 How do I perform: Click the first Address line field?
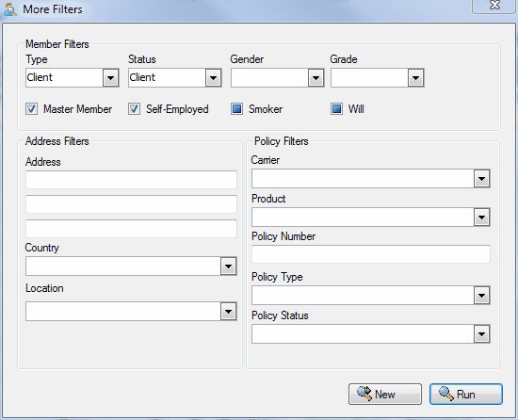tap(131, 180)
